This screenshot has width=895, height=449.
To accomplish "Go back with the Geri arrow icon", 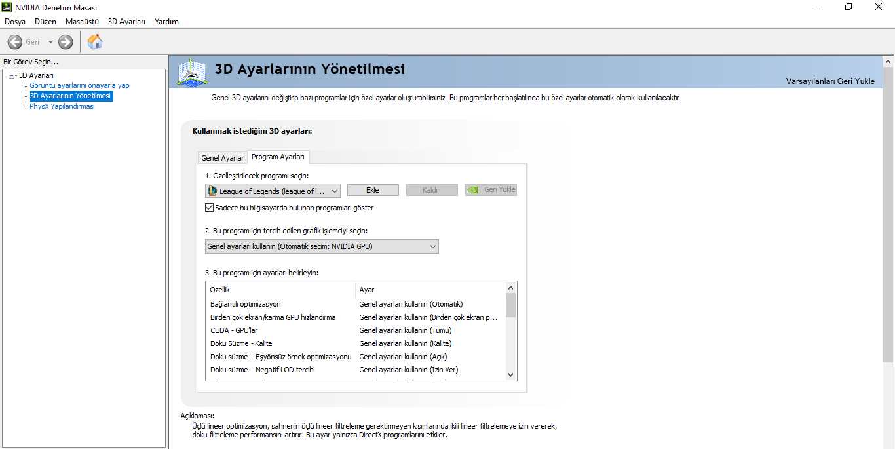I will 15,42.
